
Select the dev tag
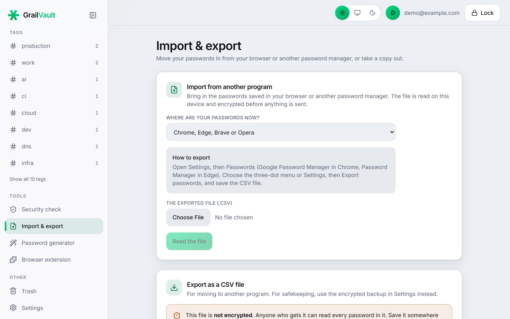[x=54, y=130]
